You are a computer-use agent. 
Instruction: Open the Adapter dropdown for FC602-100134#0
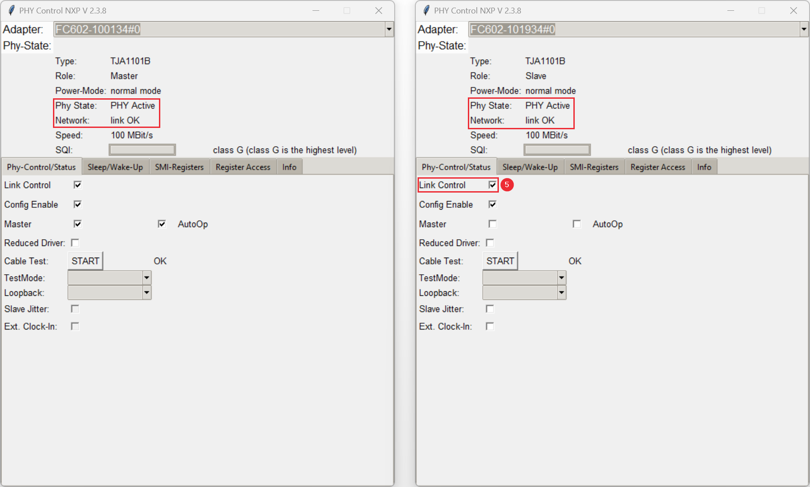389,29
